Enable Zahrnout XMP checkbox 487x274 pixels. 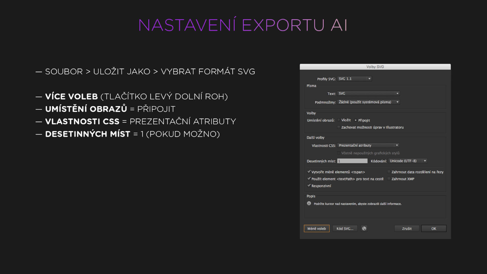389,179
